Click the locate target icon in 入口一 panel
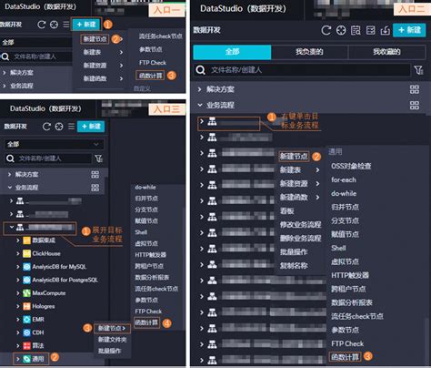Screen dimensions: 431x368 54,25
